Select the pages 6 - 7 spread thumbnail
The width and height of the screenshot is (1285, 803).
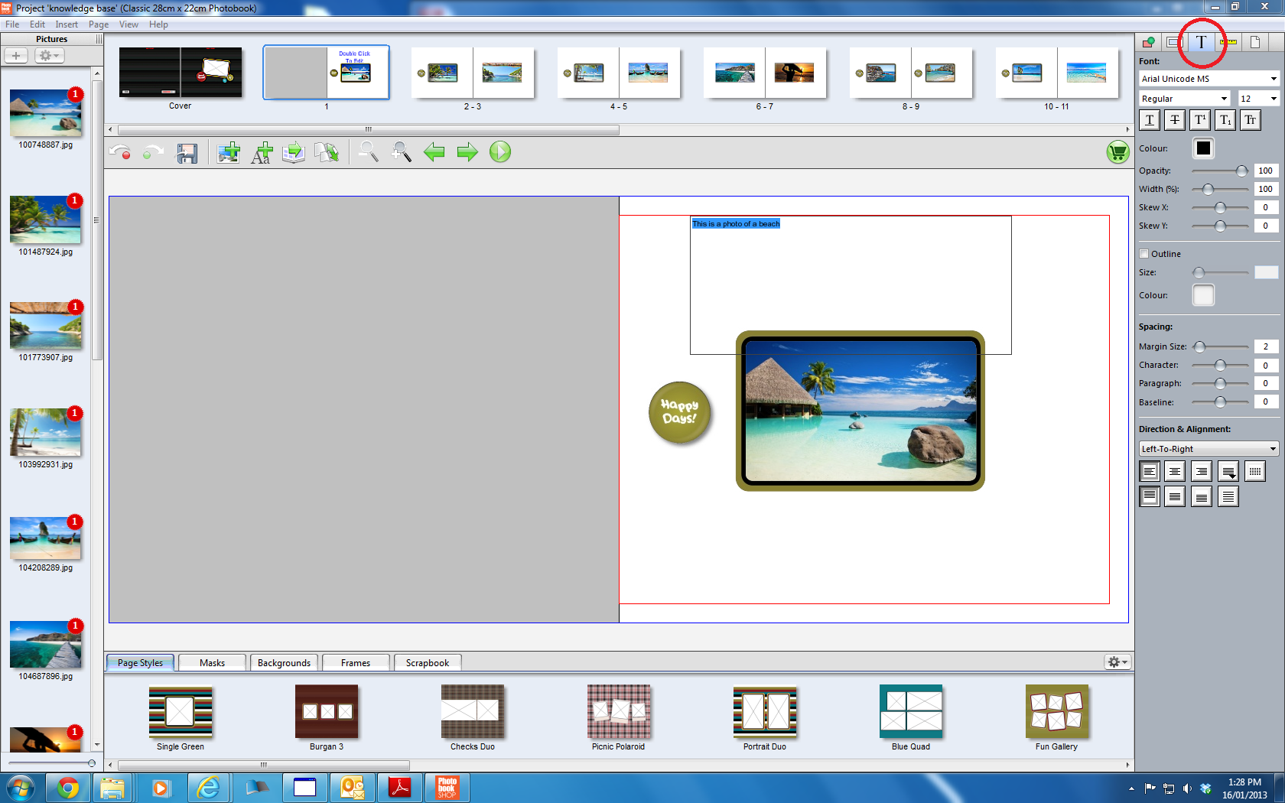(x=764, y=73)
